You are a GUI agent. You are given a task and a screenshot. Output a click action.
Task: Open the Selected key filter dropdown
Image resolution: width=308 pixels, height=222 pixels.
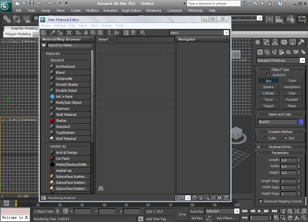coord(237,211)
